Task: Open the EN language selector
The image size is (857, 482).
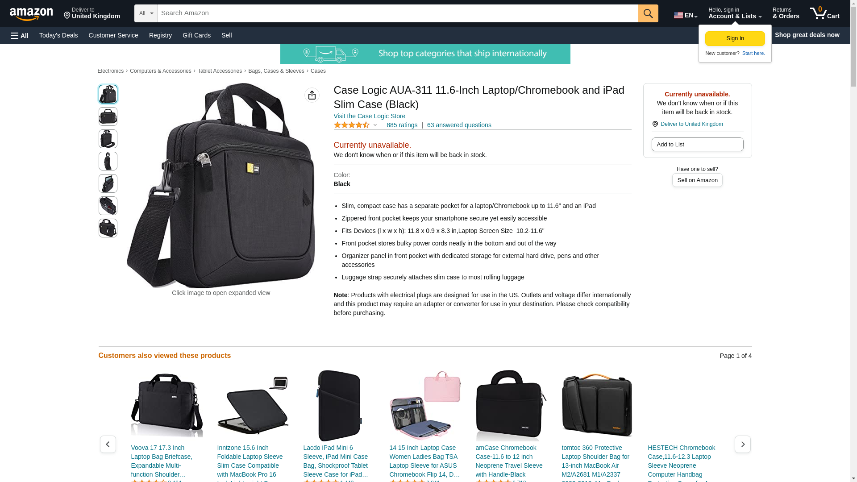Action: [x=686, y=15]
